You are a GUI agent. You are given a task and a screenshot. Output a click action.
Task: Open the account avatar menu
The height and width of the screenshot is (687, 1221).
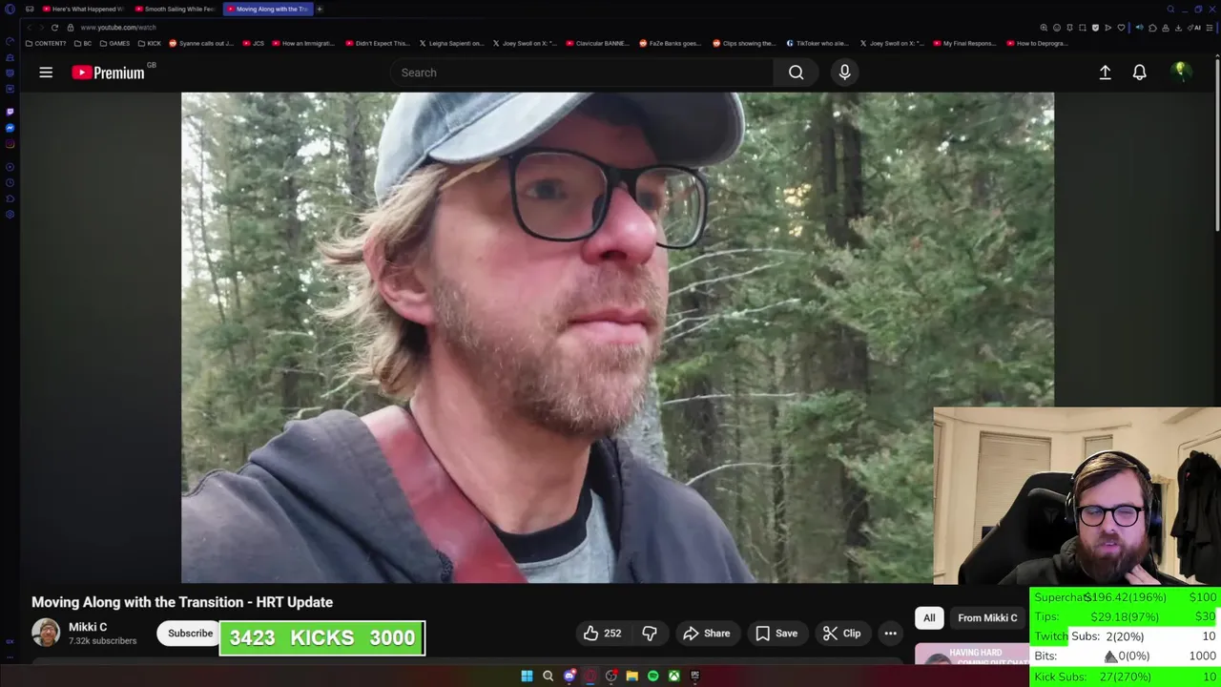tap(1181, 73)
